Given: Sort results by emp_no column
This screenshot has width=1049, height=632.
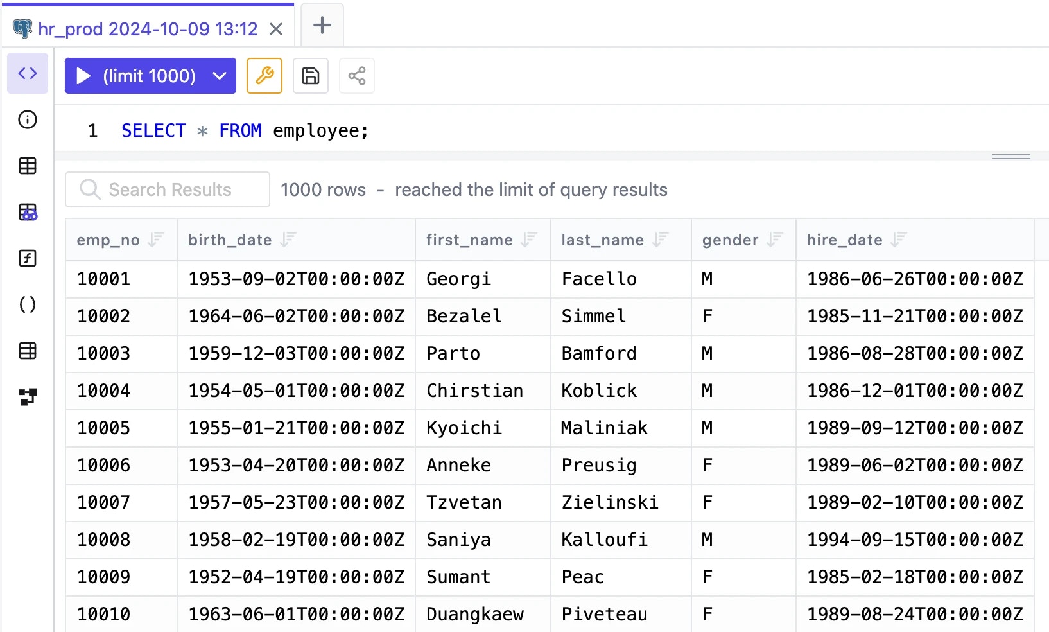Looking at the screenshot, I should [x=156, y=240].
